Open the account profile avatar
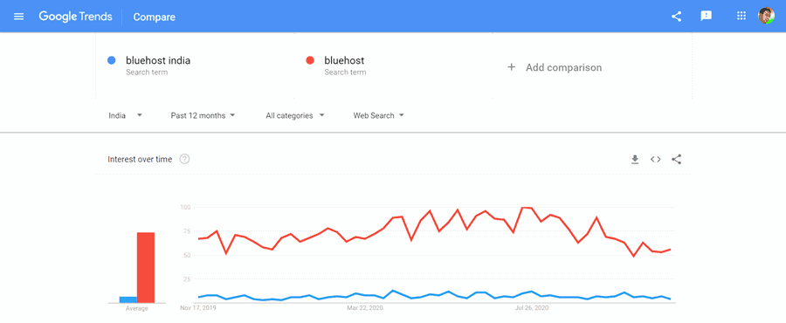786x323 pixels. pyautogui.click(x=766, y=16)
